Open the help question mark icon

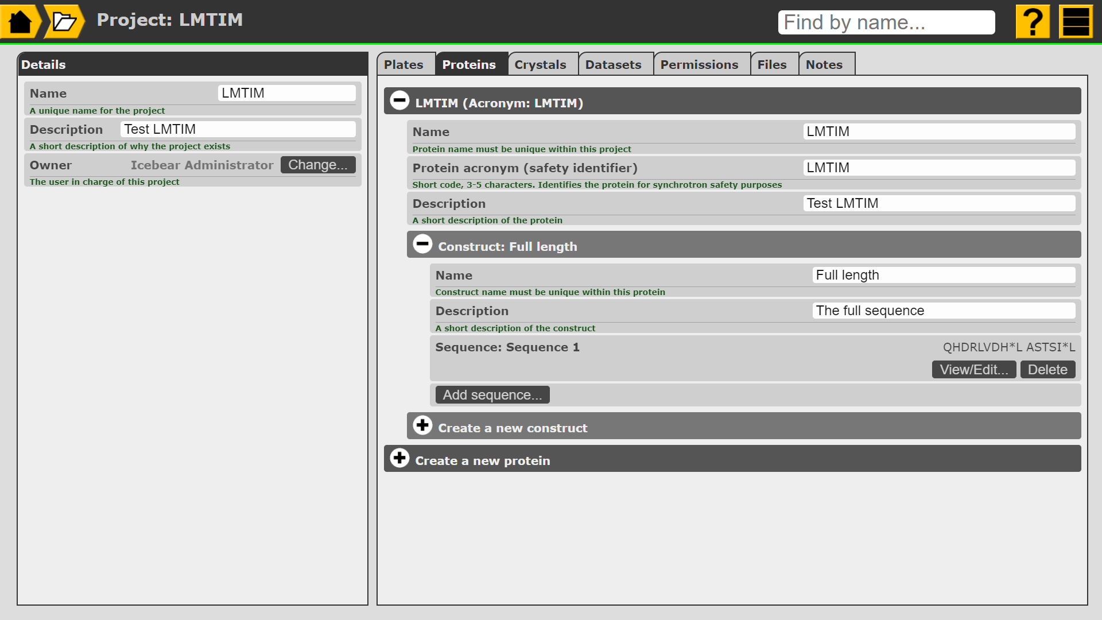1032,22
